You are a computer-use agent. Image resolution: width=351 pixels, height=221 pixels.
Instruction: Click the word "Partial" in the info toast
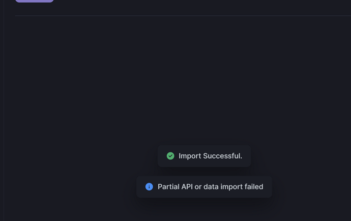pyautogui.click(x=168, y=186)
